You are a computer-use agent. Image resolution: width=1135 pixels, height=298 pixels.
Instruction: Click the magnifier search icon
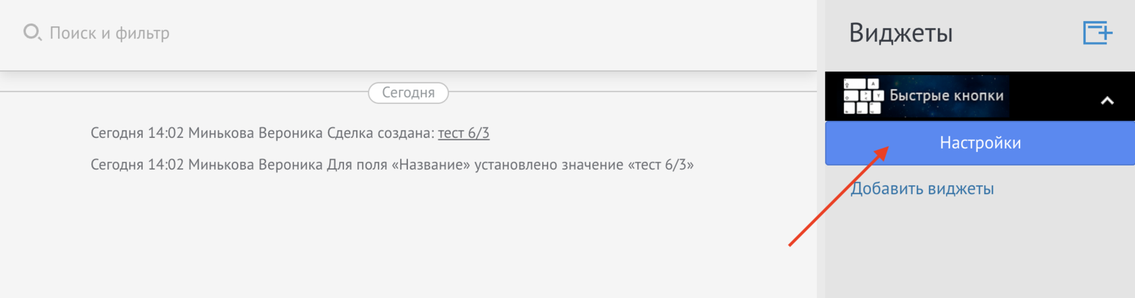coord(32,32)
